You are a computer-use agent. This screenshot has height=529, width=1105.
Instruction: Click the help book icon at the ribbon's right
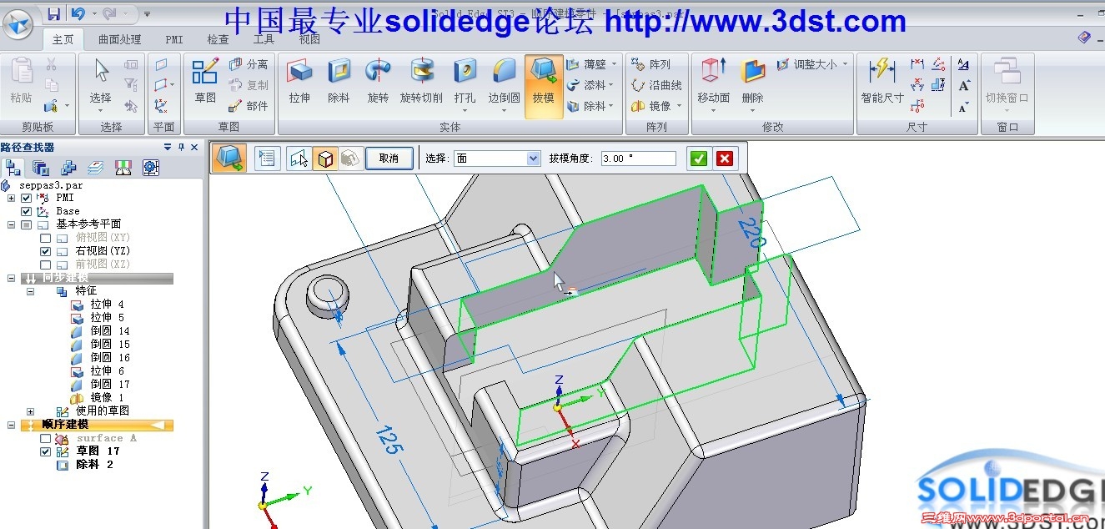1083,38
